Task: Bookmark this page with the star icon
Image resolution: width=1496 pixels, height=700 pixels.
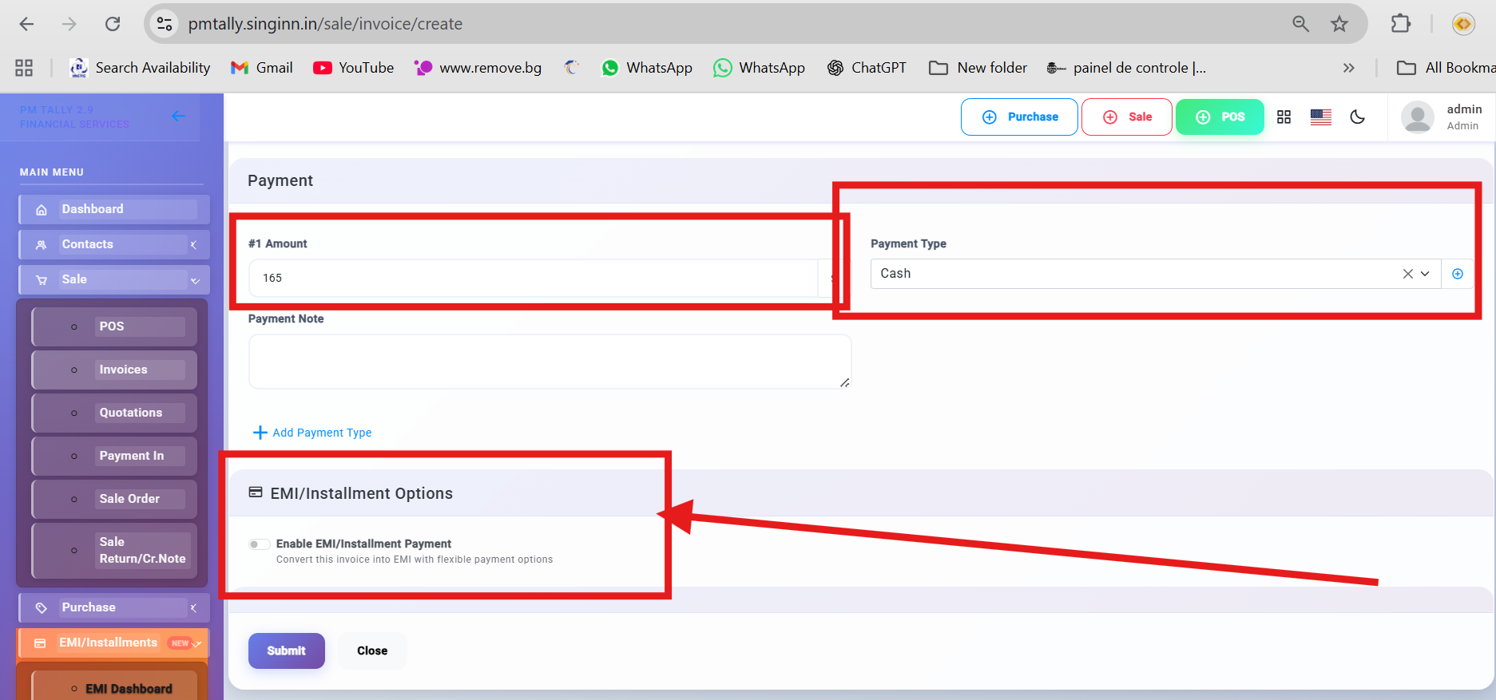Action: click(x=1339, y=24)
